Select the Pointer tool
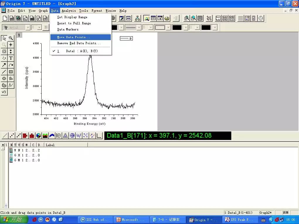 point(4,38)
